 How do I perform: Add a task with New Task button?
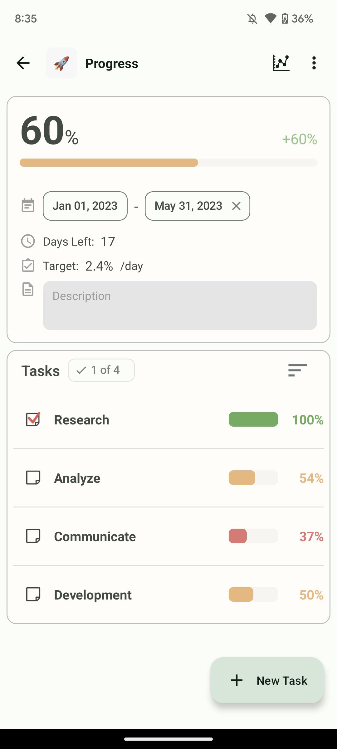267,680
